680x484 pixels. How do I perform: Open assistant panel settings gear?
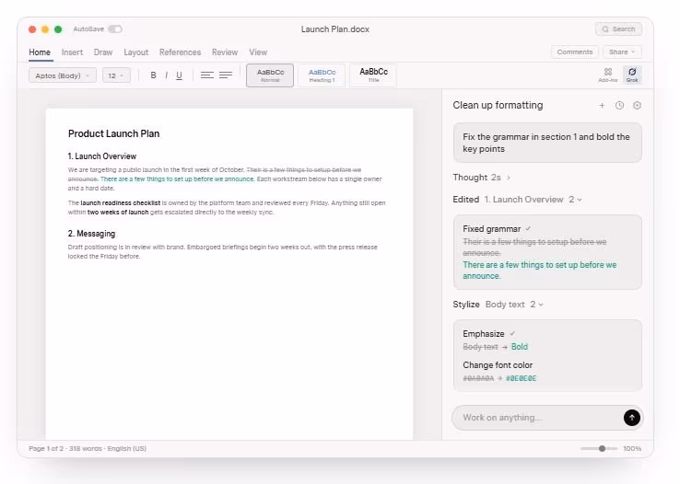637,105
